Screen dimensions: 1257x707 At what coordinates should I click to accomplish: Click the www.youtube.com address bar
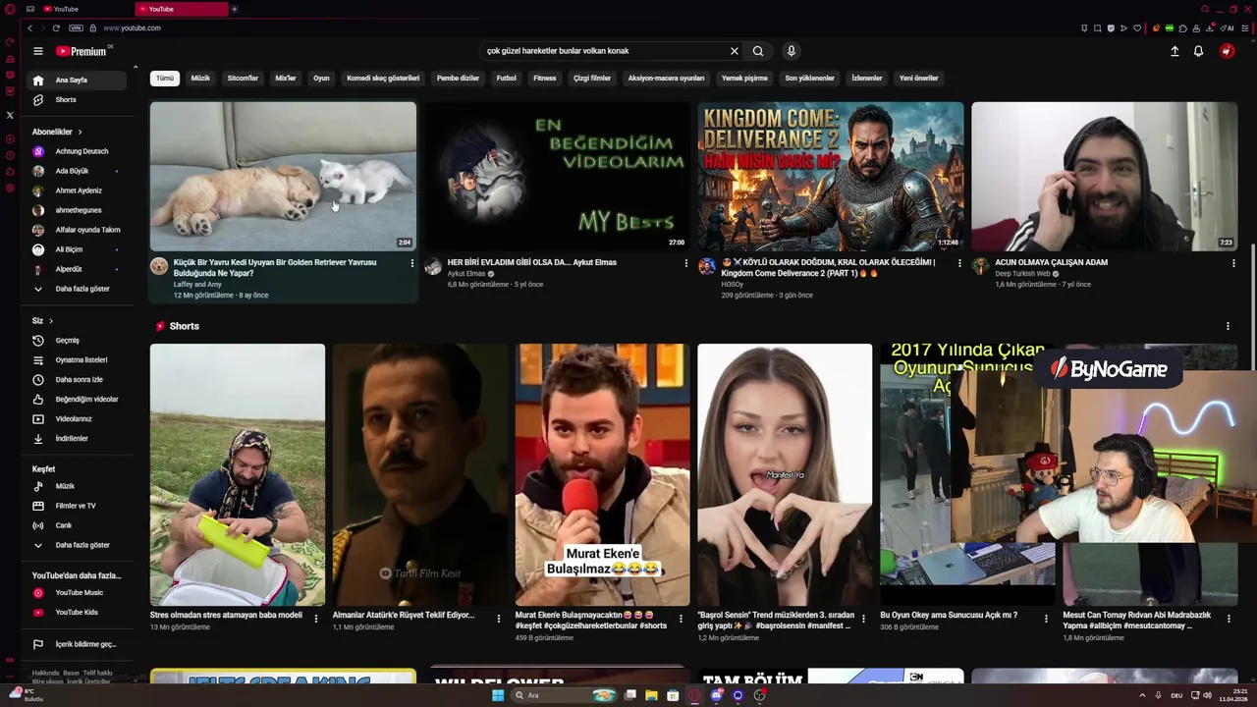[133, 28]
